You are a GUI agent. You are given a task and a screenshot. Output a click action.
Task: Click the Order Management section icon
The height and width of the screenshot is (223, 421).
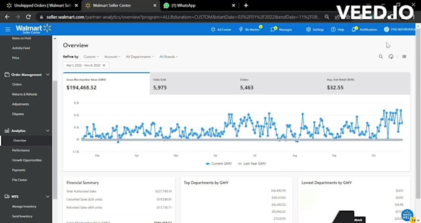tap(7, 75)
